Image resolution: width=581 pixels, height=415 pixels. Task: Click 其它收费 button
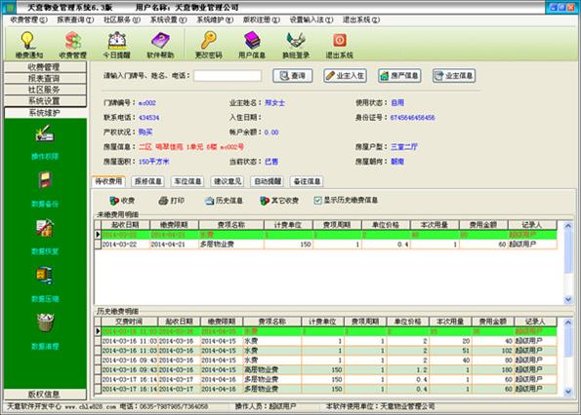click(x=279, y=201)
